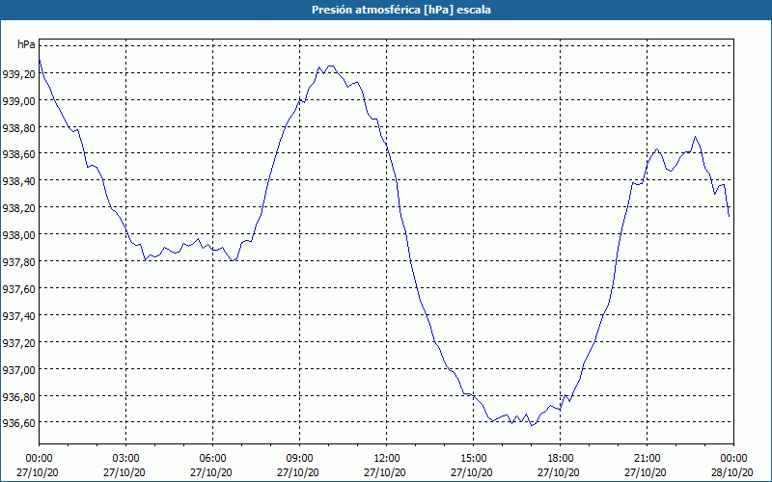772x482 pixels.
Task: Select the 937,60 y-axis value
Action: coord(18,289)
